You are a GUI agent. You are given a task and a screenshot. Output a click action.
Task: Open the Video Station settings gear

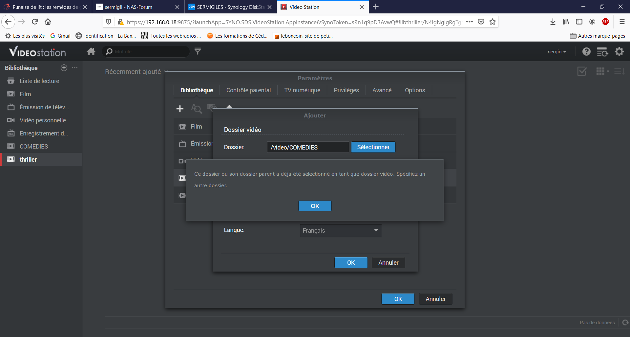pos(619,51)
